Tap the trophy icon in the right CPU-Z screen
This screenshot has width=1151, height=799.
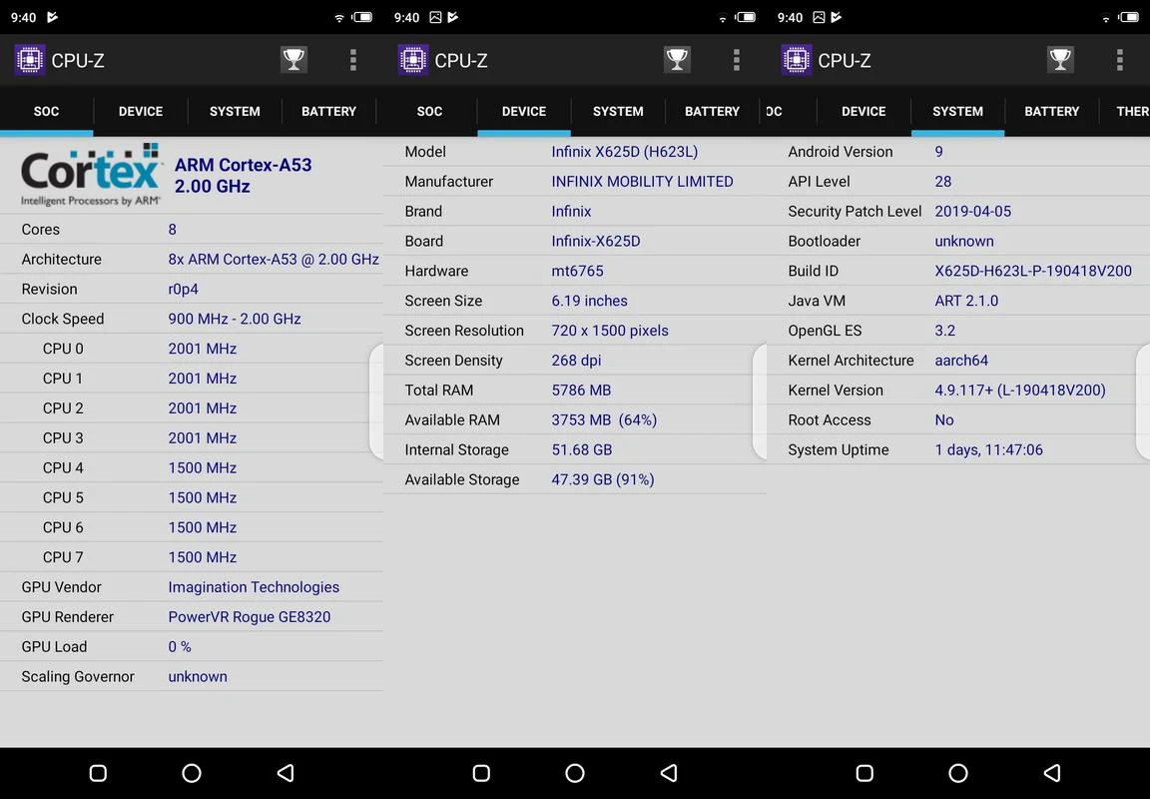pyautogui.click(x=1060, y=60)
